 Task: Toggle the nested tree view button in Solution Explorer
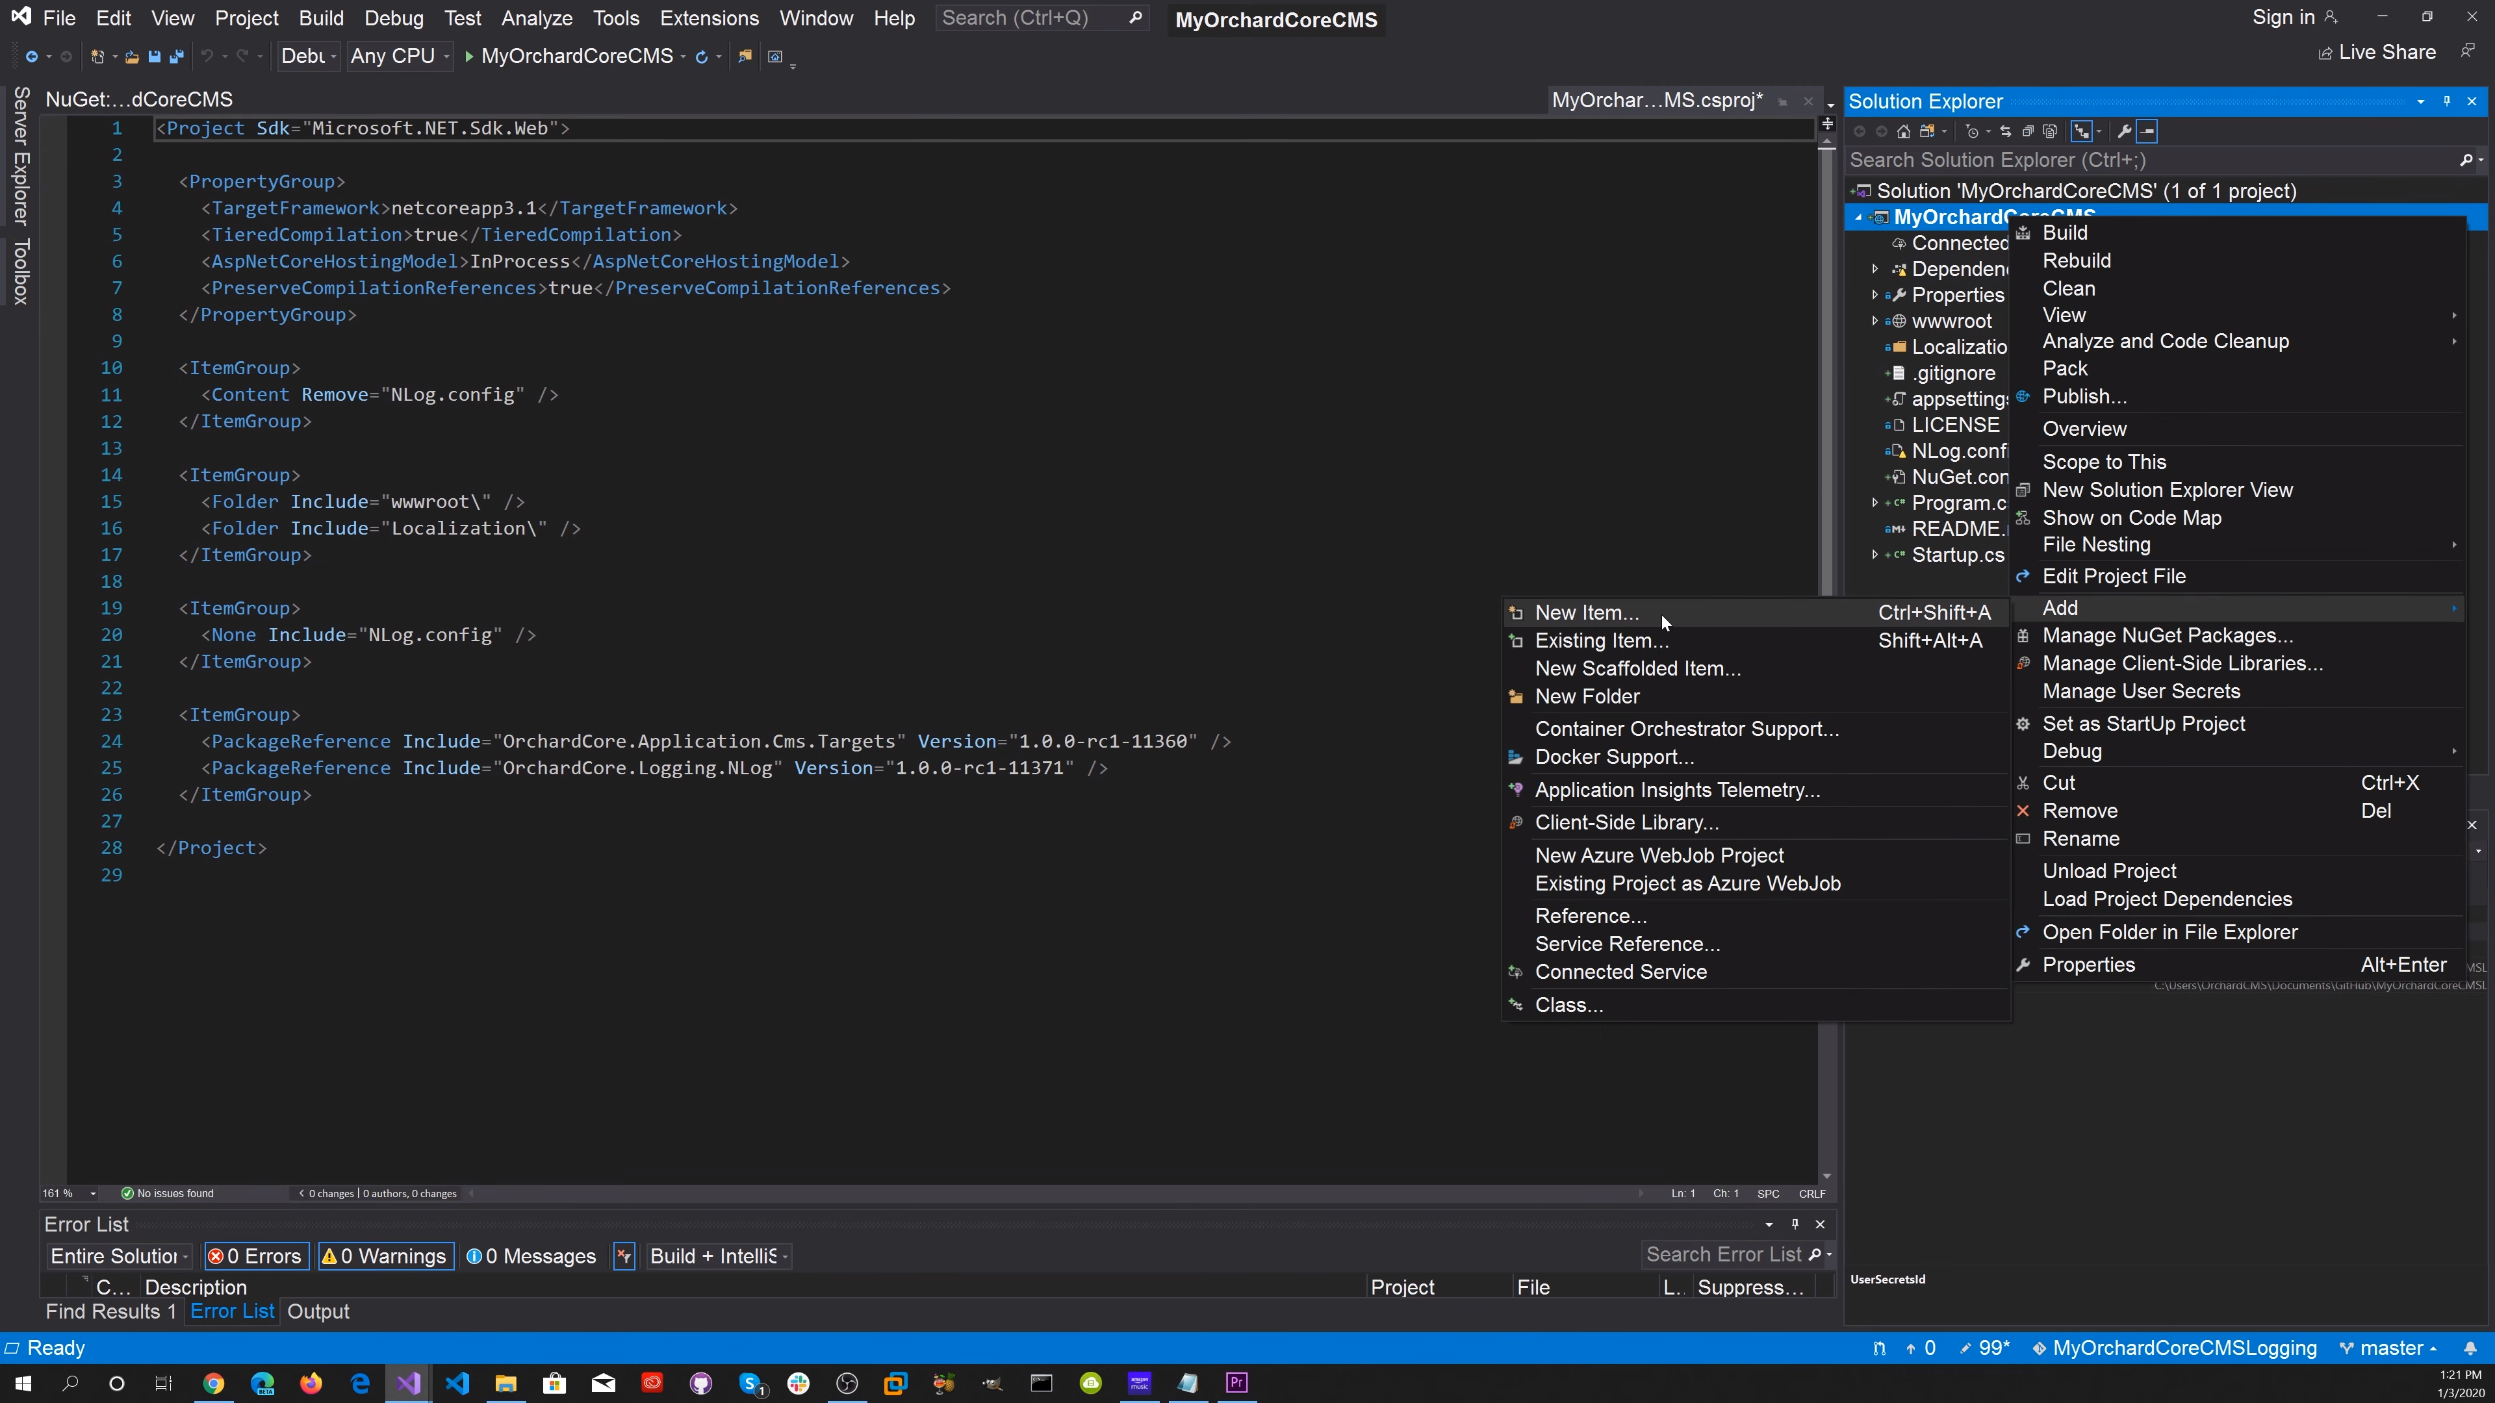point(2080,132)
